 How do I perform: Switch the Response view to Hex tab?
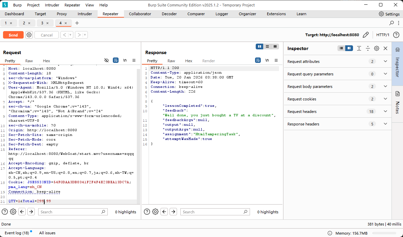[188, 61]
